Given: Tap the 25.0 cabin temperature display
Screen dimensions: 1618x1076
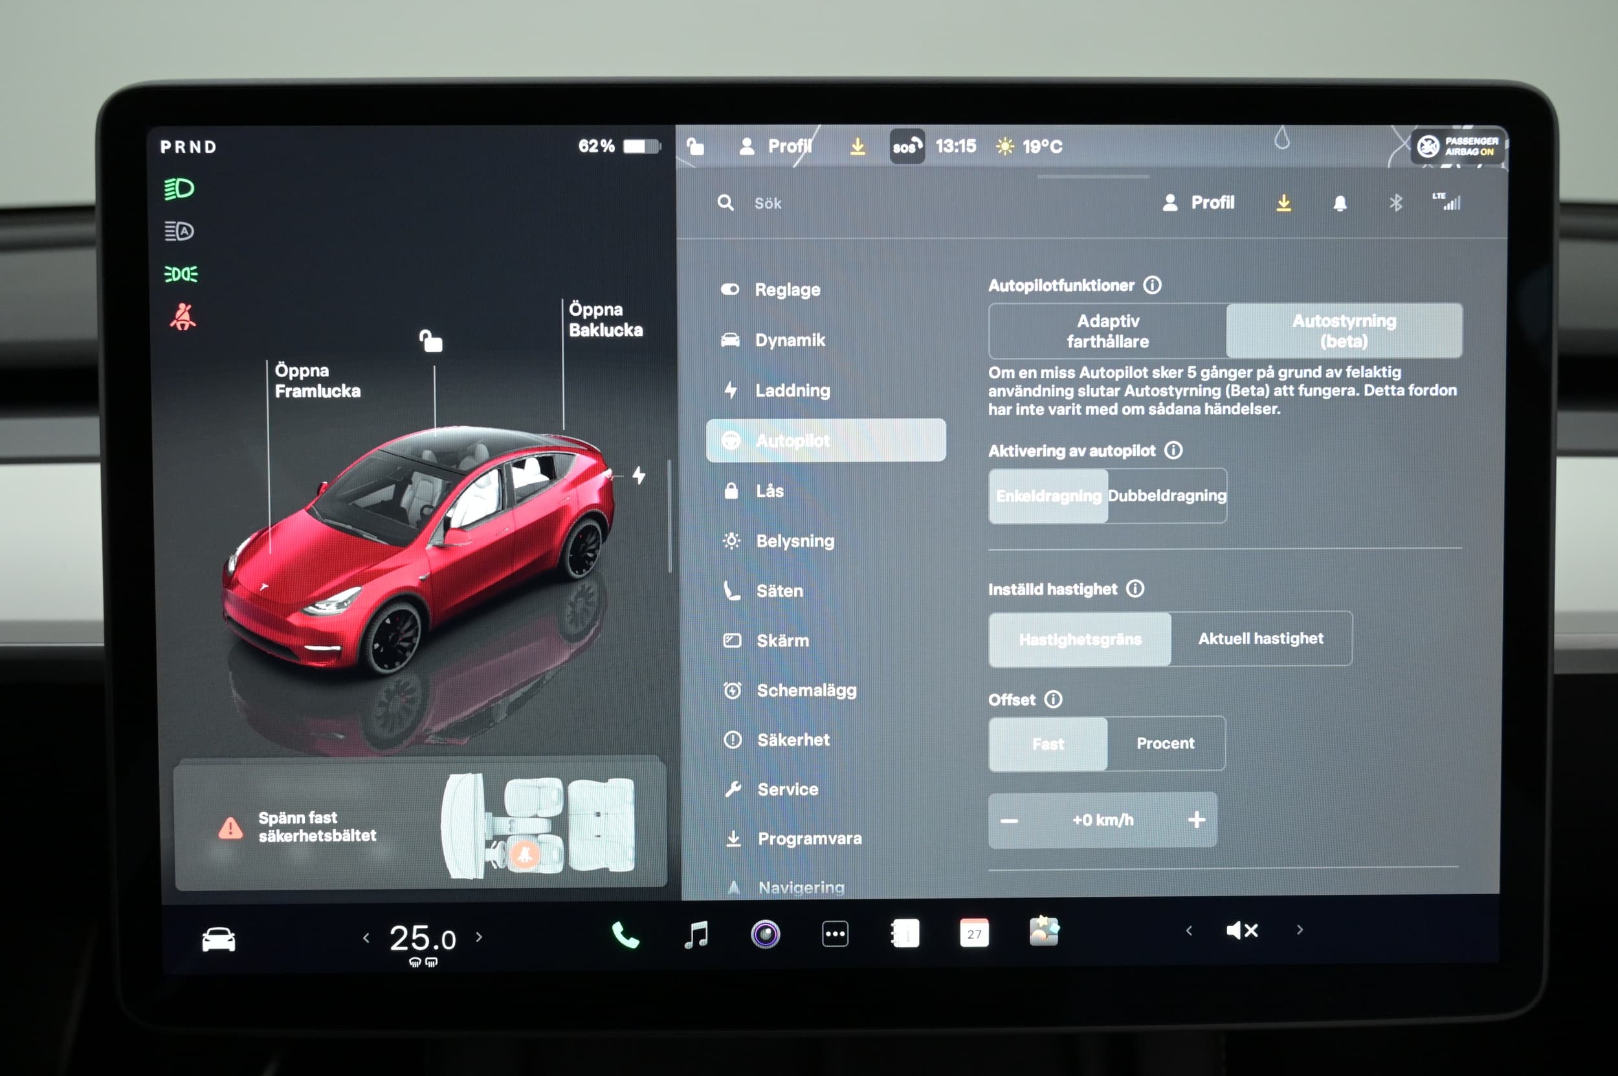Looking at the screenshot, I should 422,938.
